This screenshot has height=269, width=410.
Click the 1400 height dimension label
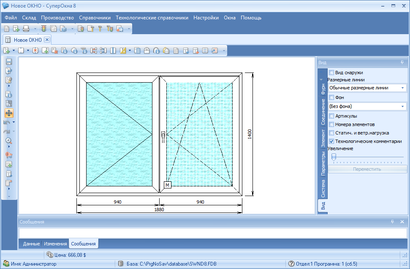250,134
